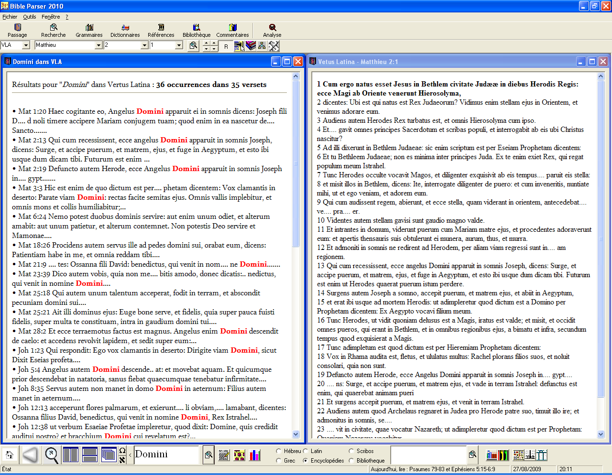The width and height of the screenshot is (612, 475).
Task: Click the colorful symbols grid icon
Action: tap(518, 454)
